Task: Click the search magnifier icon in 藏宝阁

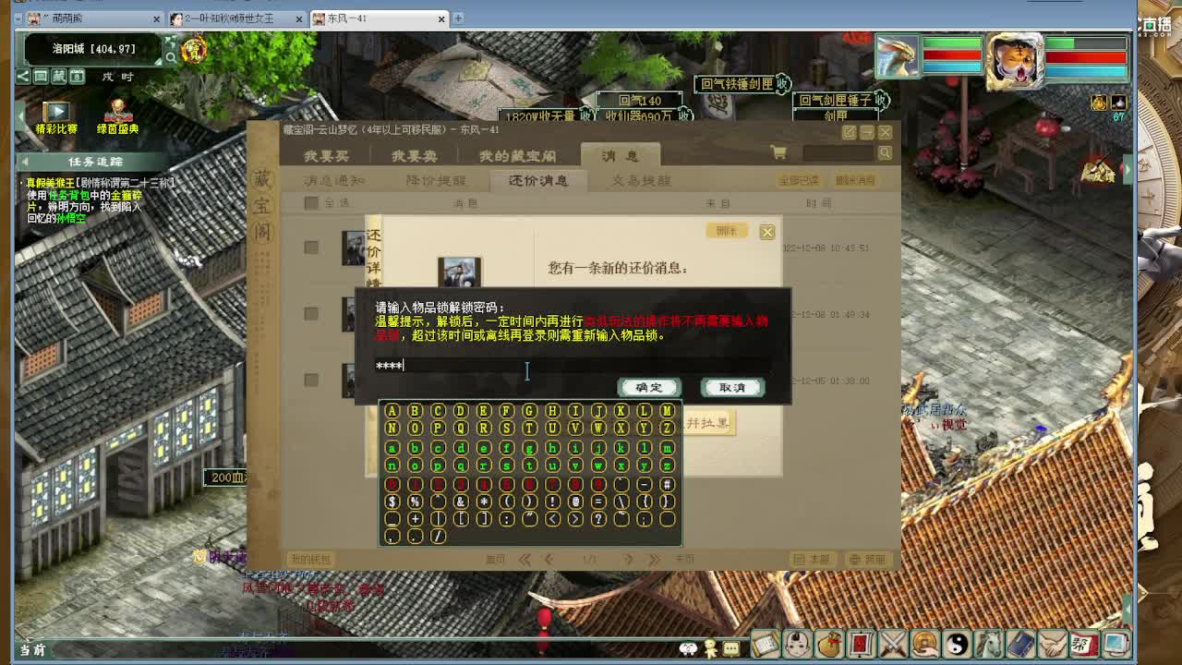Action: (885, 153)
